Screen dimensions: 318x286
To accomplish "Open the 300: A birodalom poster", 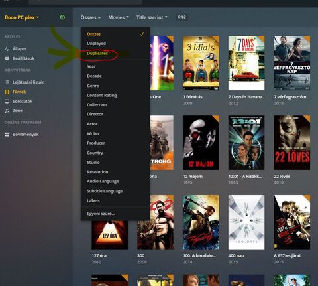I will [x=201, y=222].
